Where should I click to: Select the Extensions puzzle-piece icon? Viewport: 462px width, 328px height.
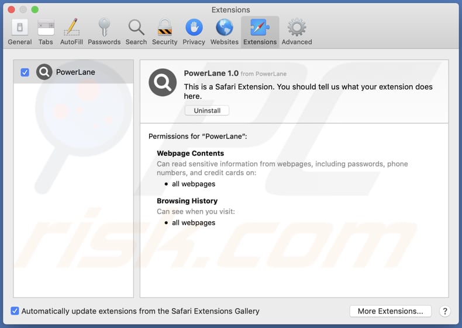pyautogui.click(x=260, y=27)
